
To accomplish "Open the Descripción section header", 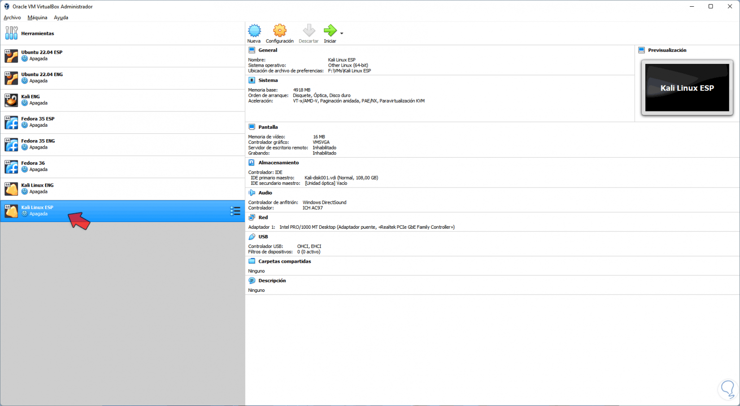I will (272, 281).
